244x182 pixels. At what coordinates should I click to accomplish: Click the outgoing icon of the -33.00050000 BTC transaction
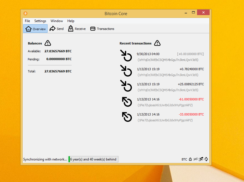point(127,117)
